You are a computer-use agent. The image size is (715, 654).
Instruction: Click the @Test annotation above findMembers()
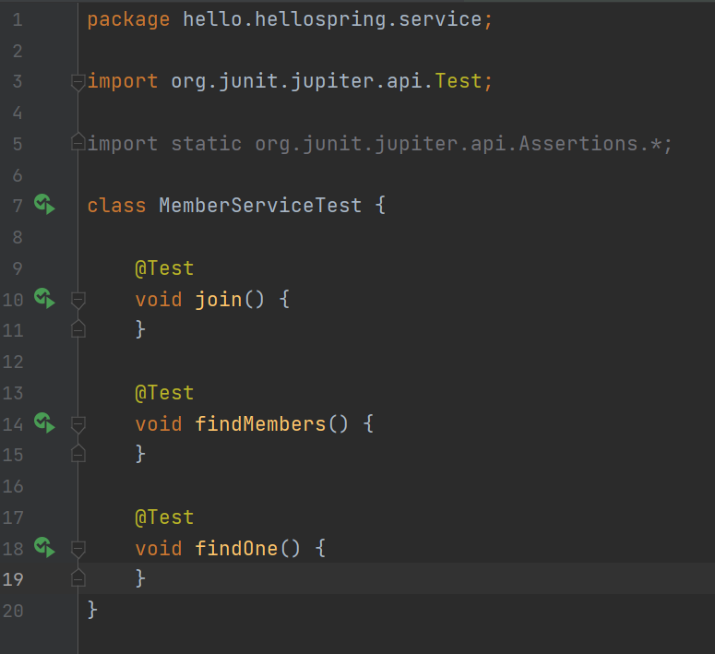tap(164, 393)
